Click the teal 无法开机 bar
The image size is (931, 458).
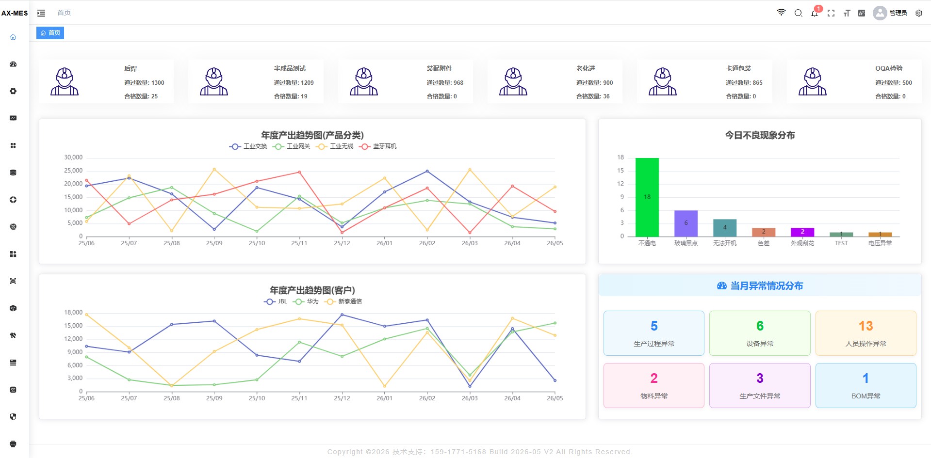pyautogui.click(x=725, y=228)
